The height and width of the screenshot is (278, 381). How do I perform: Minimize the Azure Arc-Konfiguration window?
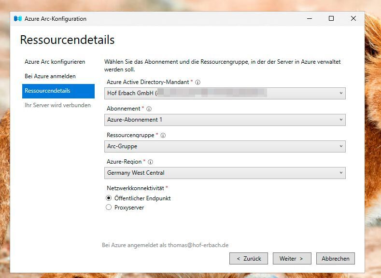(x=310, y=18)
